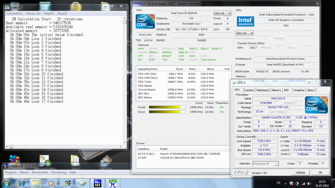Image resolution: width=335 pixels, height=188 pixels.
Task: Switch to the Mainboard tab in CPU-Z
Action: [x=263, y=90]
